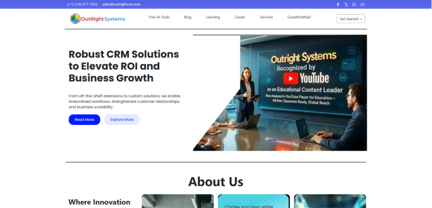Go to the Blog page

pos(187,18)
